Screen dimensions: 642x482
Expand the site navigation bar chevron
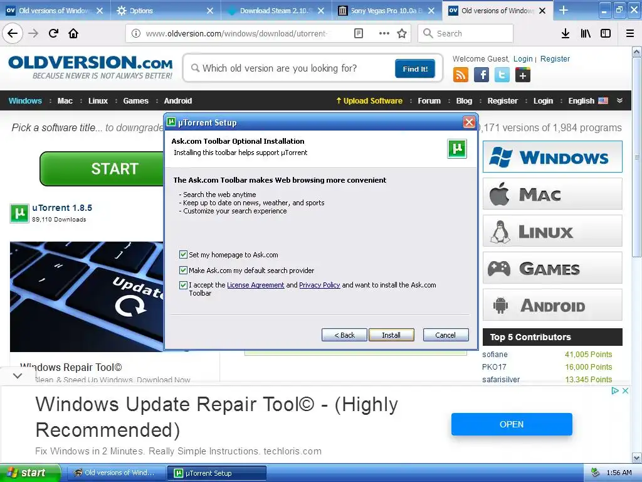620,100
